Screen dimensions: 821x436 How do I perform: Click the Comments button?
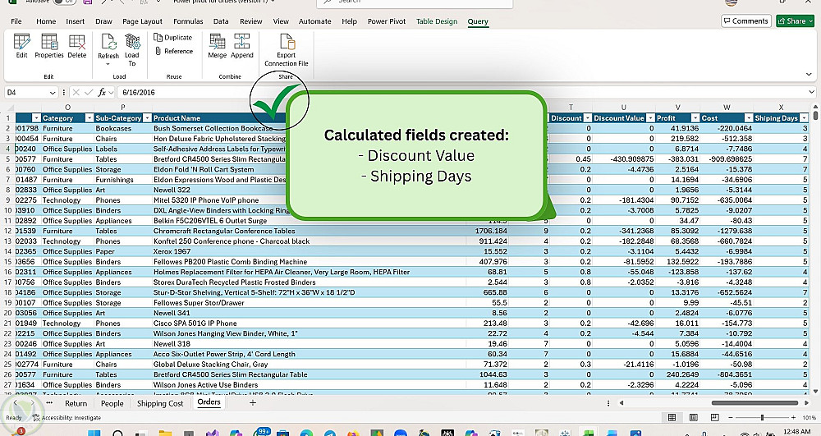coord(745,21)
